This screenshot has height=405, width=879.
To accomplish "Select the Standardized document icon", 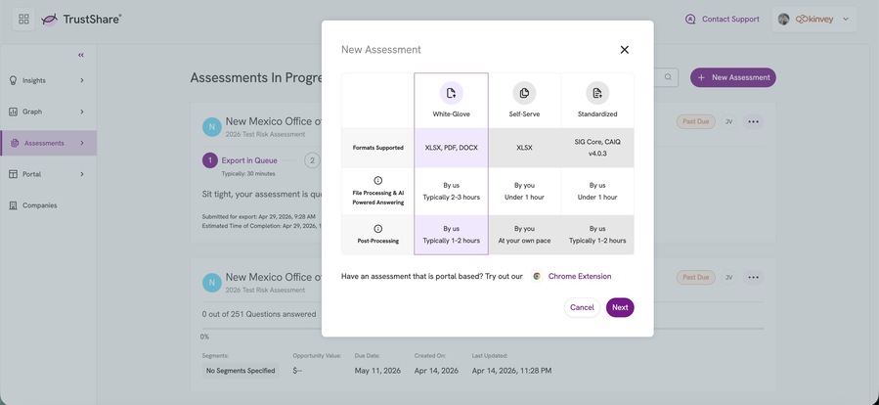I will 597,93.
